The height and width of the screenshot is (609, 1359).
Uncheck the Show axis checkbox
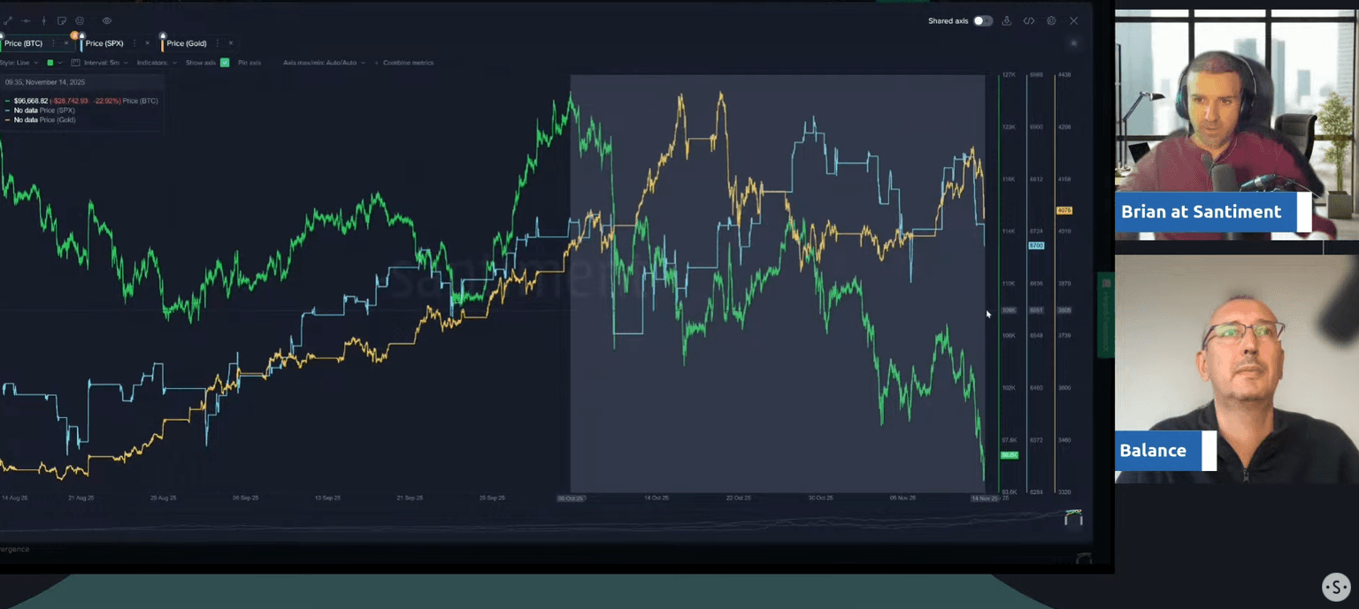[x=225, y=63]
